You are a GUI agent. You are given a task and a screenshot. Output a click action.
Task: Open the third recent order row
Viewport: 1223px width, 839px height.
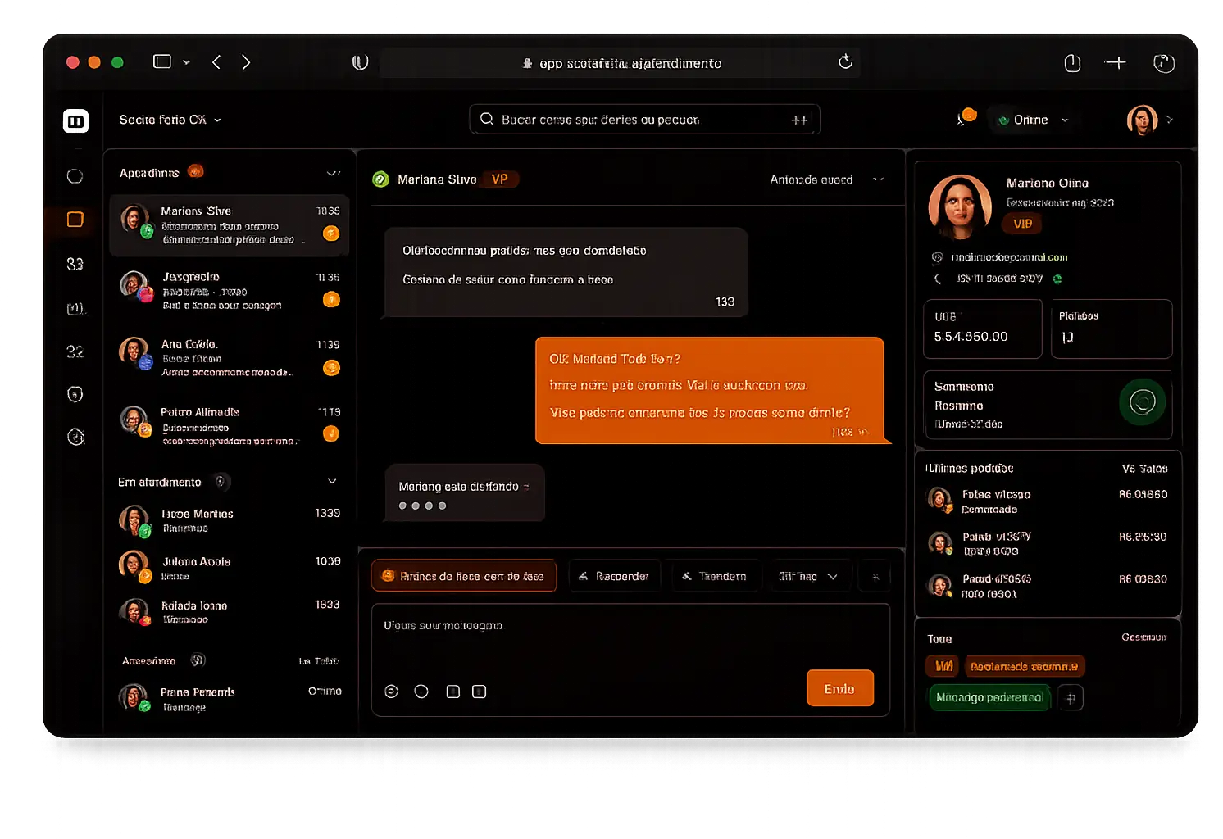tap(1048, 586)
